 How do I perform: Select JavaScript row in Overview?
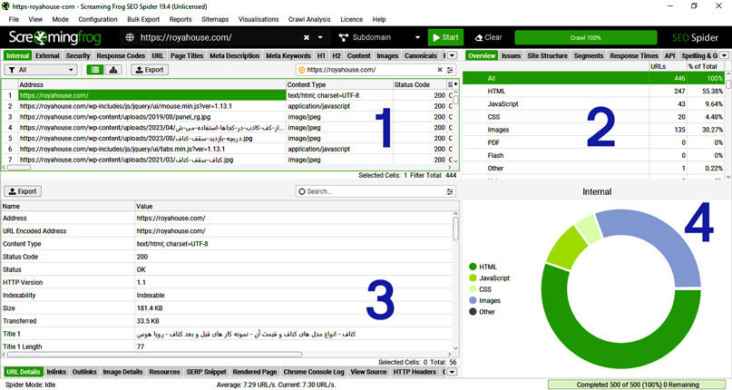[594, 104]
